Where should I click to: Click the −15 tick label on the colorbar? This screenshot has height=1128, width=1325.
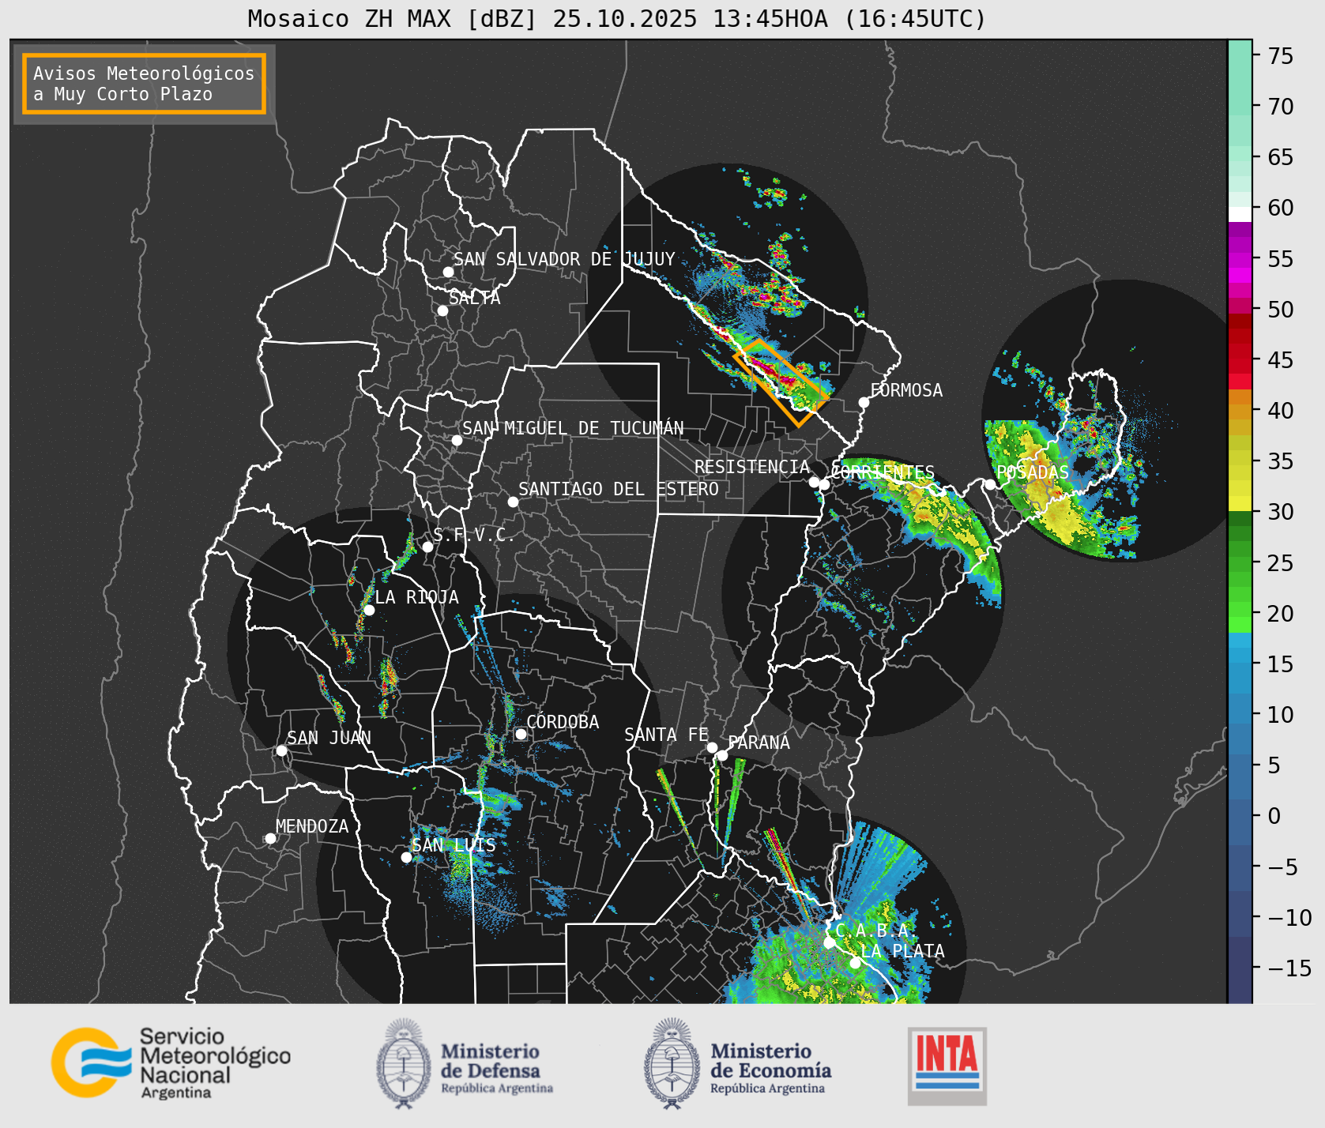click(1289, 968)
